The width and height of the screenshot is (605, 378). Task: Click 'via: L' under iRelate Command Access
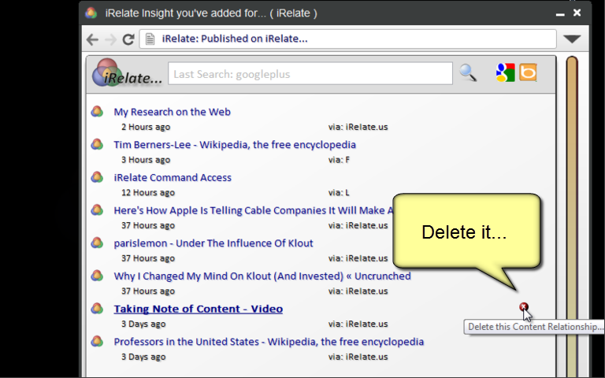pos(339,192)
